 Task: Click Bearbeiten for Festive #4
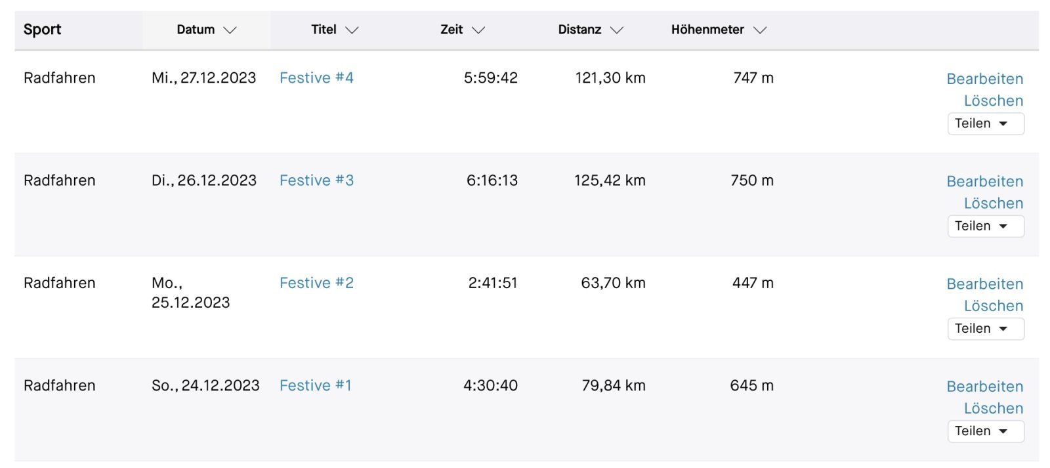(984, 79)
